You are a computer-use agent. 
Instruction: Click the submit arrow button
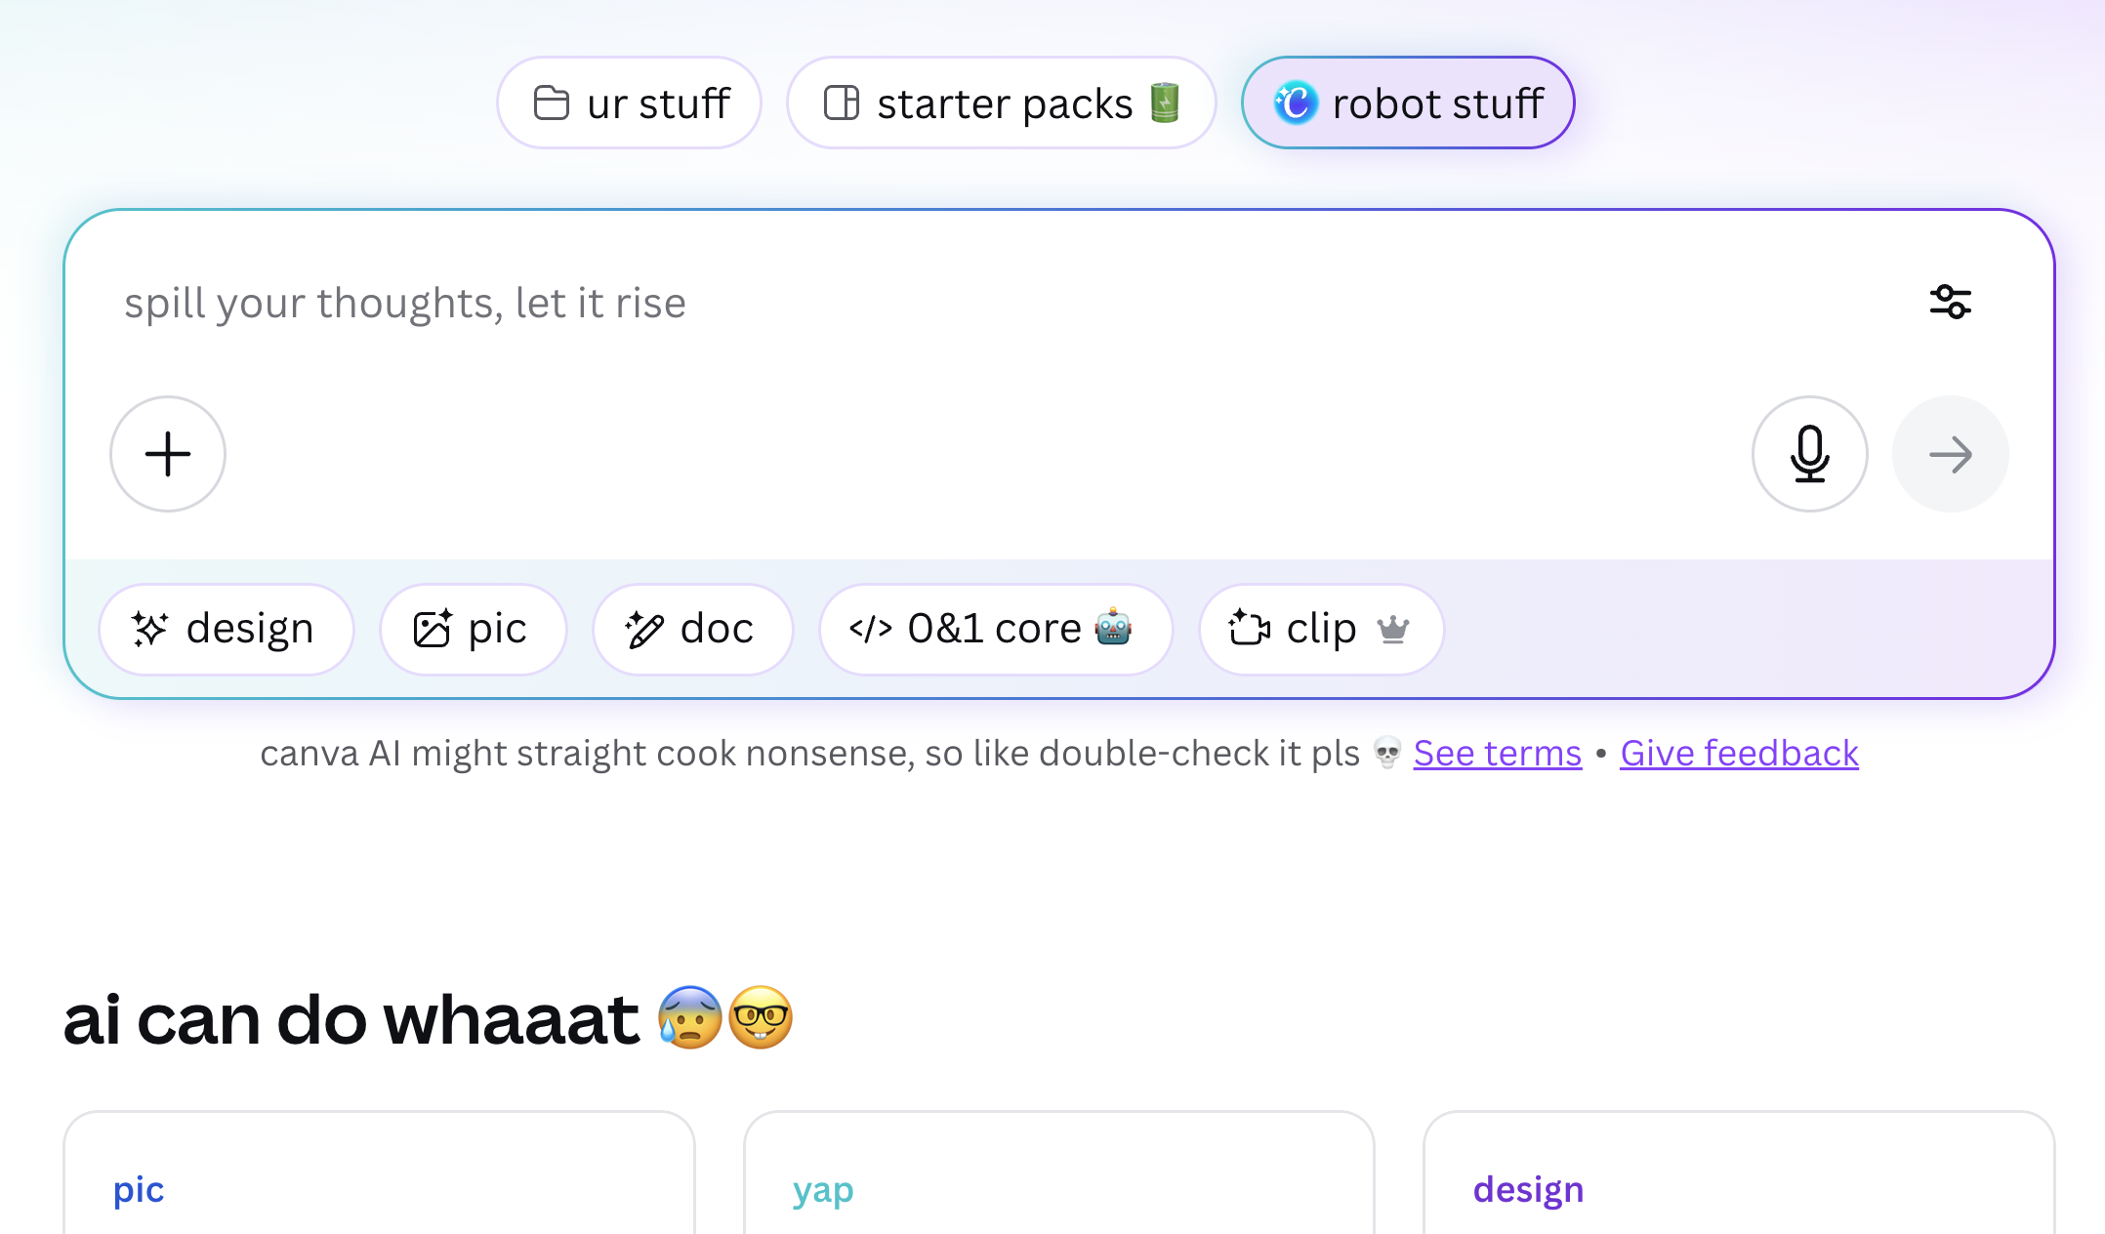(1950, 454)
